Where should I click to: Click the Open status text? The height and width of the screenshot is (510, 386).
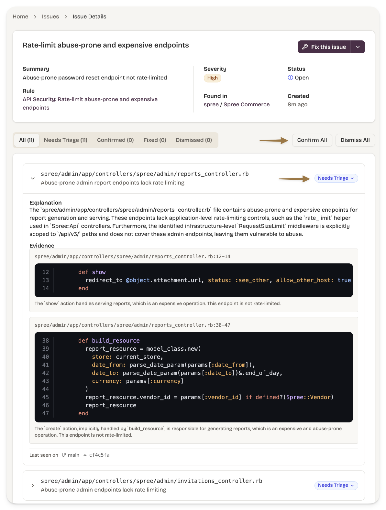(x=302, y=78)
